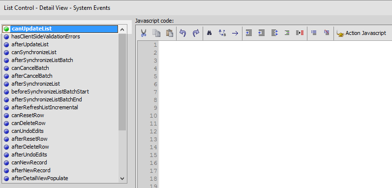The image size is (392, 188).
Task: Click the blue bullet beside afterUndoEdits
Action: pos(6,155)
